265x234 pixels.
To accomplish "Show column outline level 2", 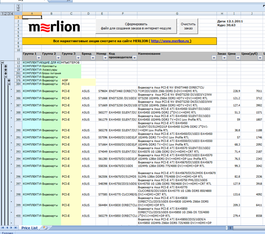I will tap(18, 9).
